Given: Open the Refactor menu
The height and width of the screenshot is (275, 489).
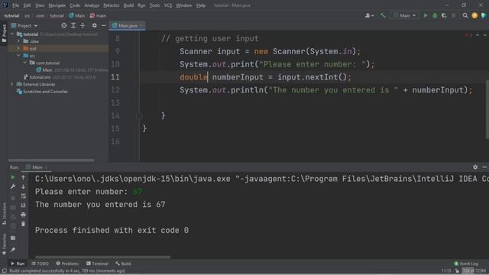Looking at the screenshot, I should pyautogui.click(x=111, y=5).
